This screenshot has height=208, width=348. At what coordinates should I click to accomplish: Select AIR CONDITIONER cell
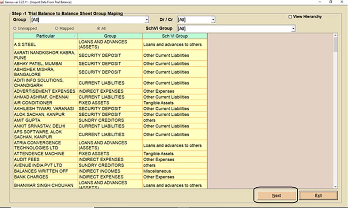pos(46,103)
